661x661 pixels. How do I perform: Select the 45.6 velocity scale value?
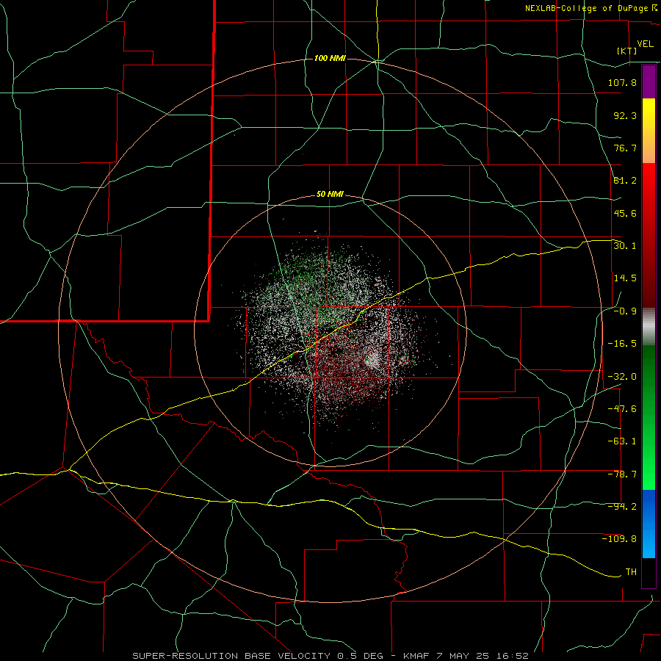point(625,213)
